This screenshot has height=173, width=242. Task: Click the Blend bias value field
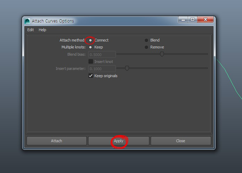102,55
